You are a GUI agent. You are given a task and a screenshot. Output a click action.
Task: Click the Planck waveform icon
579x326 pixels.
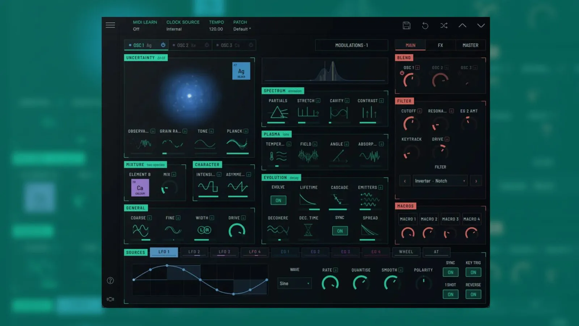(237, 144)
